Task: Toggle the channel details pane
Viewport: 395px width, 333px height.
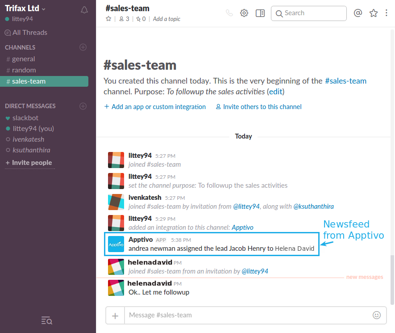Action: tap(260, 13)
